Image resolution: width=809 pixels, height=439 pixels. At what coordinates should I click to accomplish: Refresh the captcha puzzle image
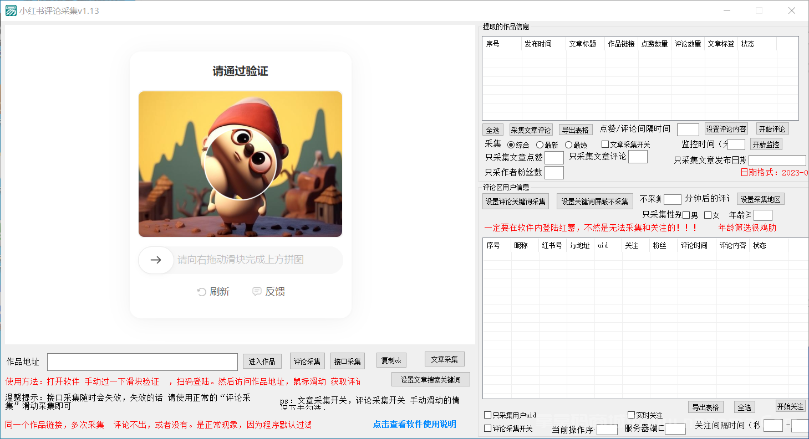tap(213, 291)
